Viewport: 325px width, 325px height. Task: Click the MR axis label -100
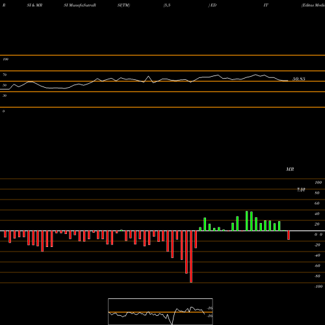(x=318, y=287)
